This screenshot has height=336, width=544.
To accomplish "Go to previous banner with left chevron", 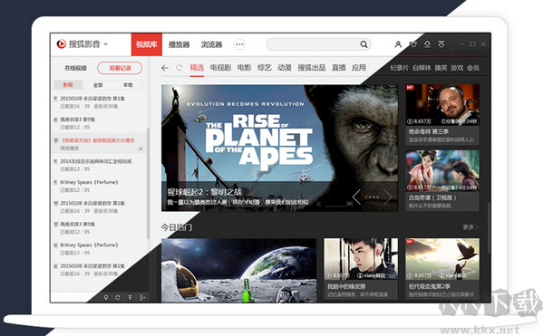I will [356, 197].
